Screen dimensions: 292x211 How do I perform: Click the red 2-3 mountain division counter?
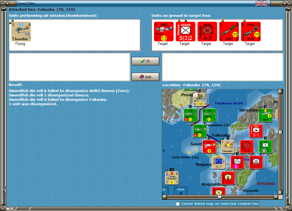coord(237,163)
